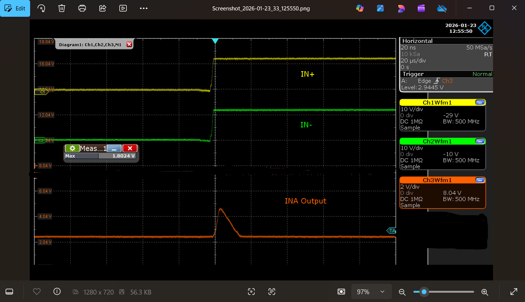525x302 pixels.
Task: Click the scan text icon
Action: [x=272, y=292]
